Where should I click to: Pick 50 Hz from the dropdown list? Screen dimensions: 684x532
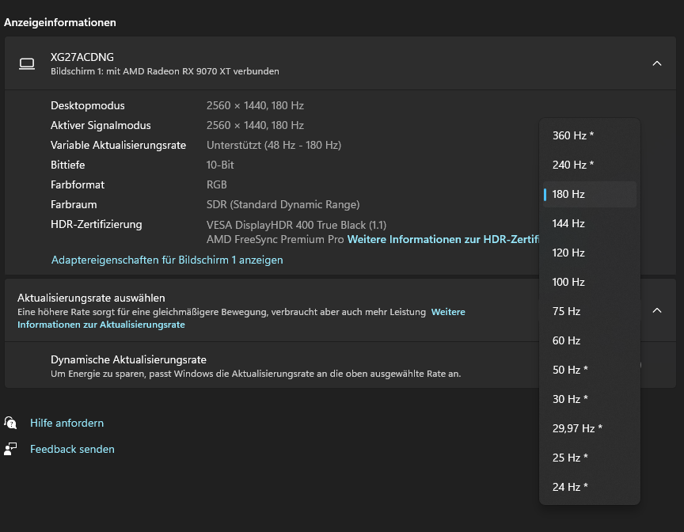(570, 370)
